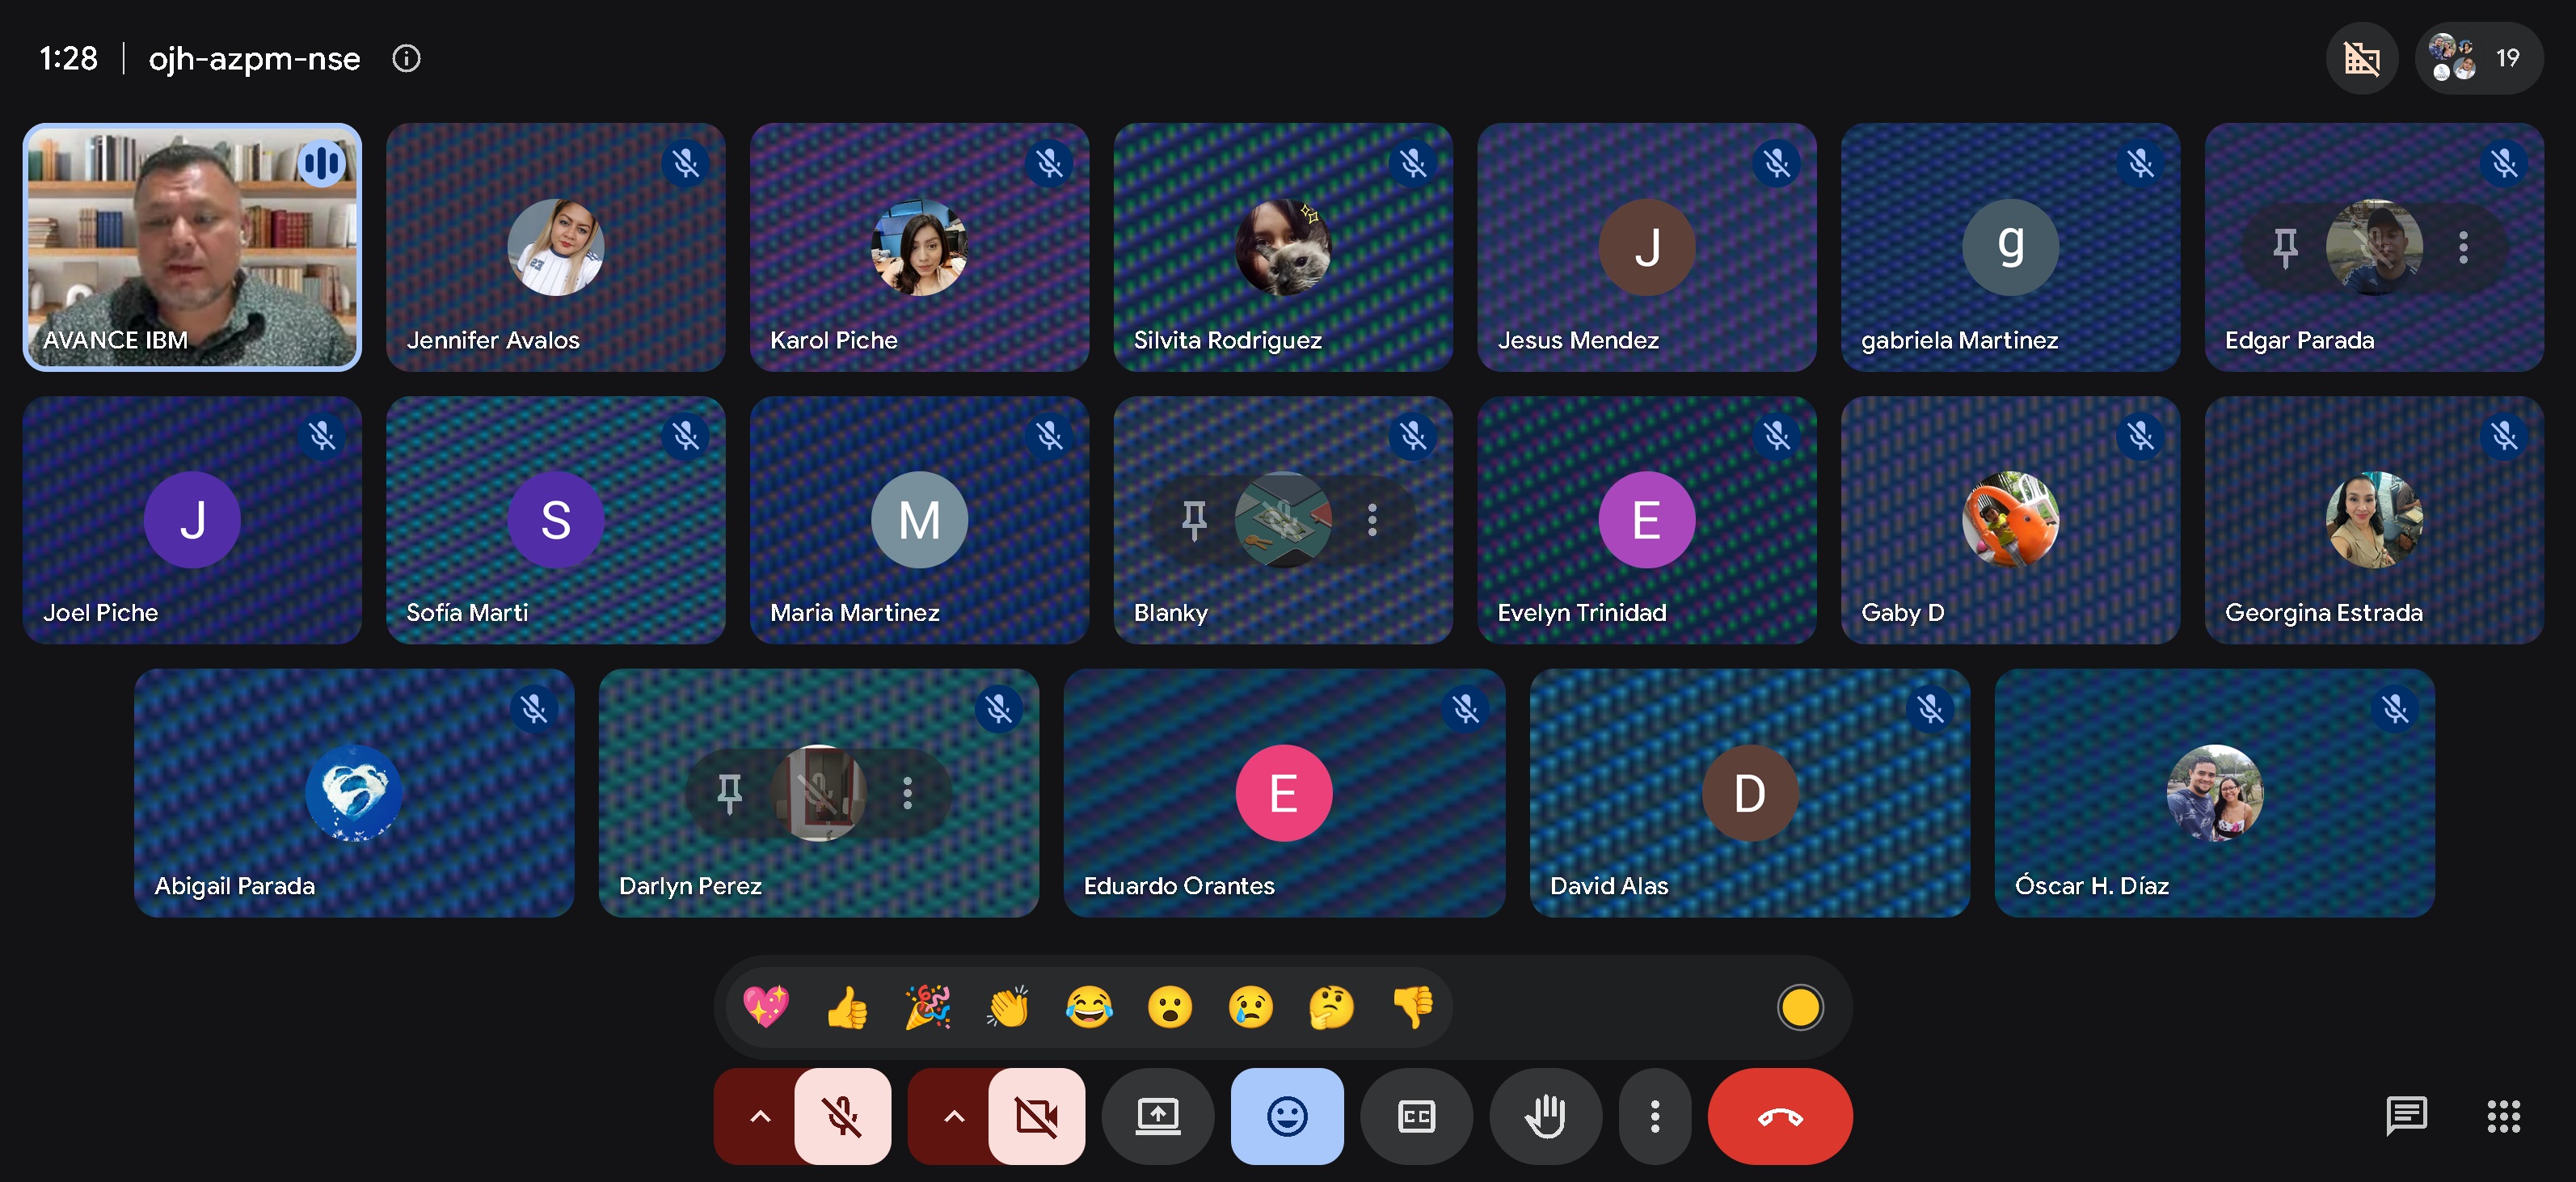The height and width of the screenshot is (1182, 2576).
Task: Pin Blanky's video tile
Action: pos(1194,520)
